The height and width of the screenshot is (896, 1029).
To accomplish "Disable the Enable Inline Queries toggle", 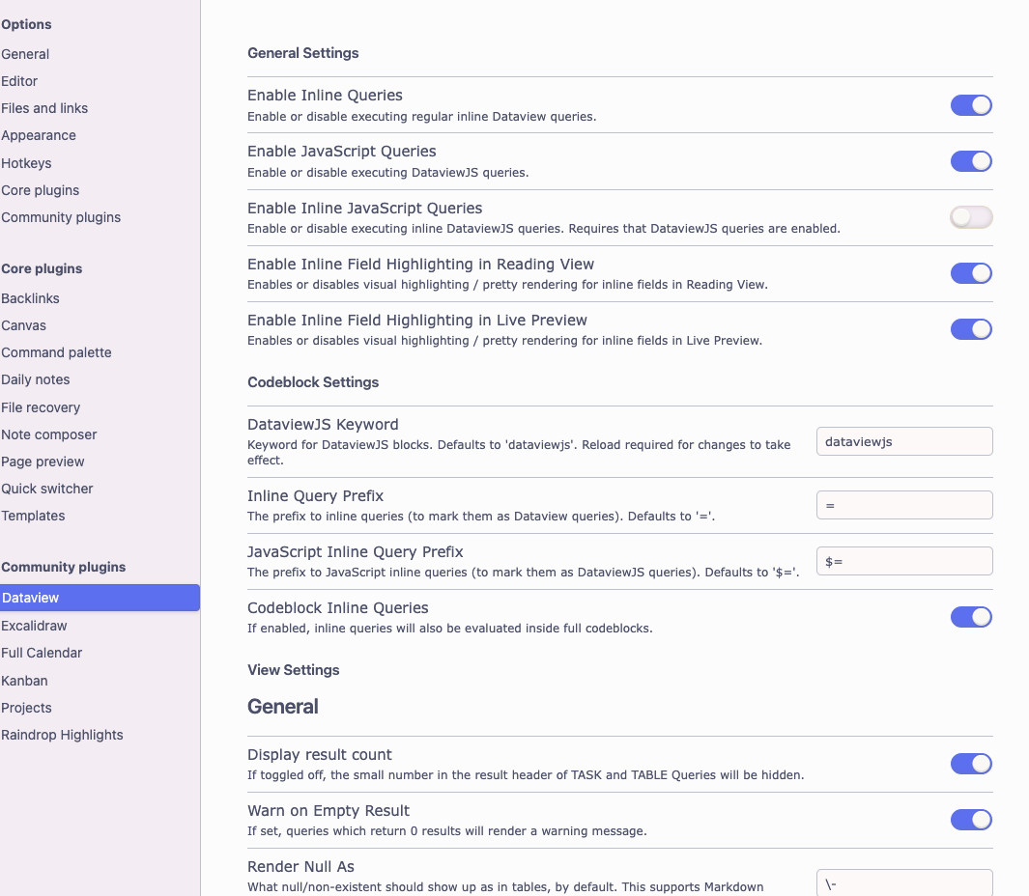I will (971, 105).
